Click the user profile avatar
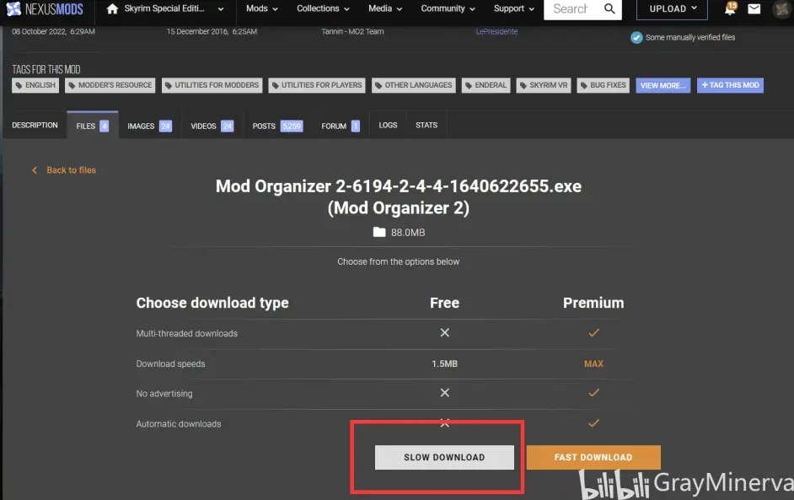This screenshot has height=500, width=794. click(781, 9)
